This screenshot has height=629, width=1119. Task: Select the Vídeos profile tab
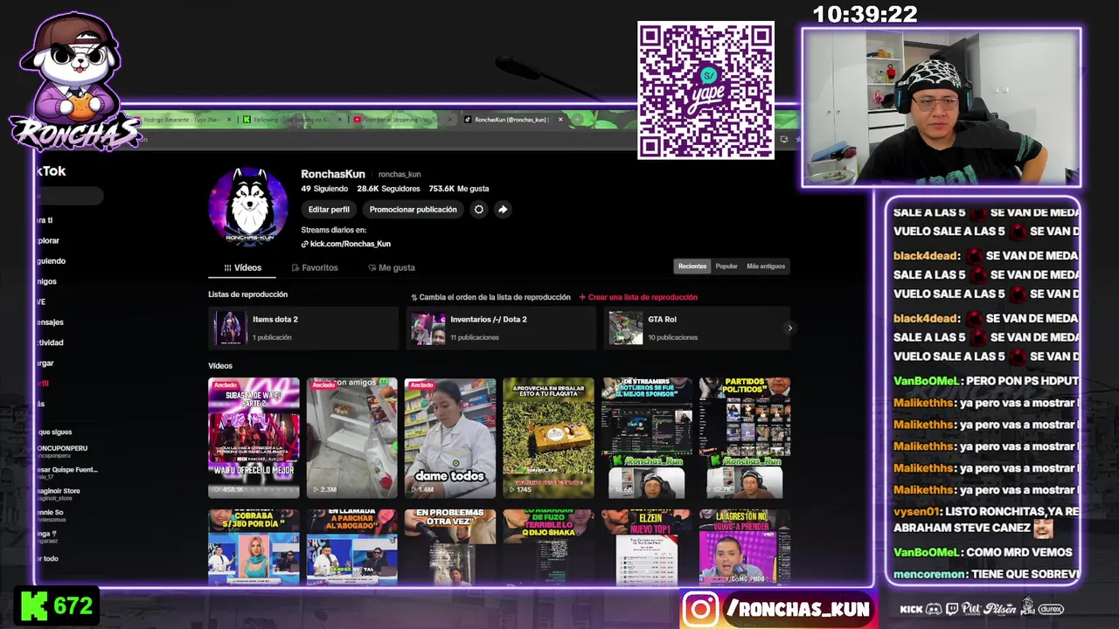(x=242, y=267)
